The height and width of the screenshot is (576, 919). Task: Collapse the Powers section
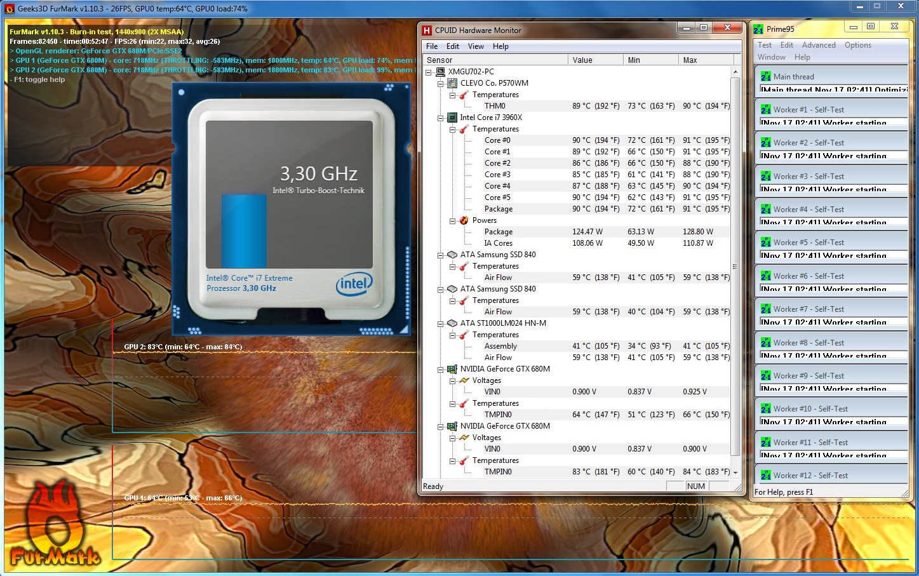point(452,221)
